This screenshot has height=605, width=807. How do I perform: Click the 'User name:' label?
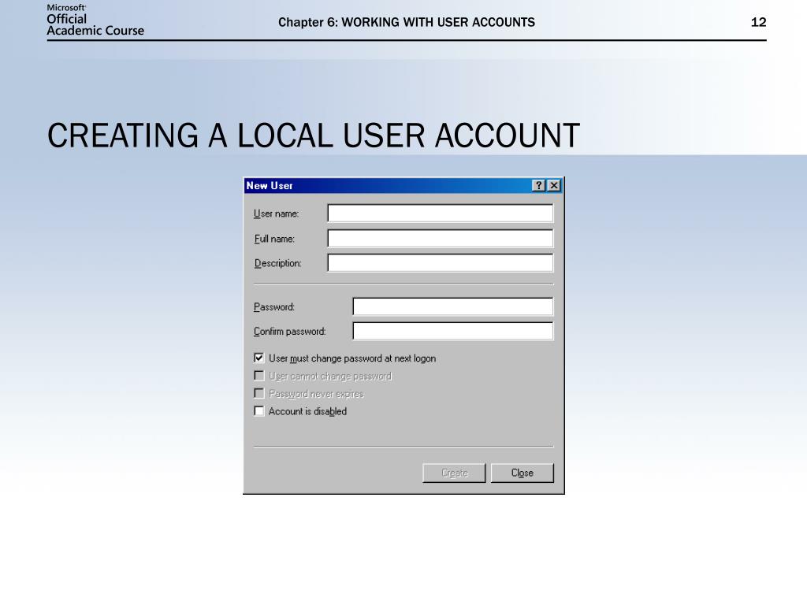pos(276,214)
